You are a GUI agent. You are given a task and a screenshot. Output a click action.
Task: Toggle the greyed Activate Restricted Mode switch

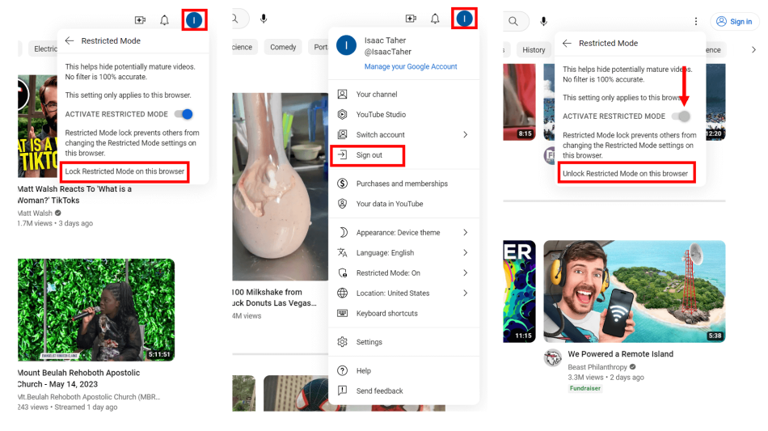click(681, 116)
